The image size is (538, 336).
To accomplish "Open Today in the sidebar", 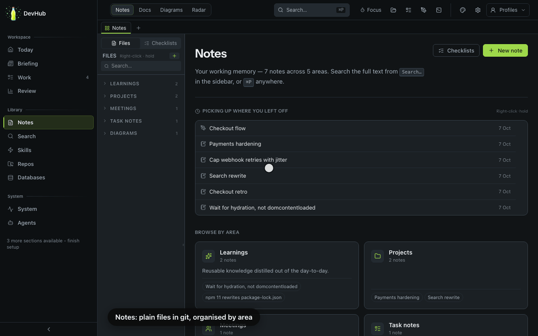I will pyautogui.click(x=48, y=50).
